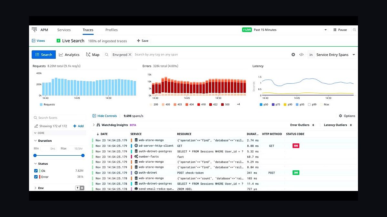The height and width of the screenshot is (217, 387).
Task: Click ad-server-http-client globe icon
Action: point(136,146)
